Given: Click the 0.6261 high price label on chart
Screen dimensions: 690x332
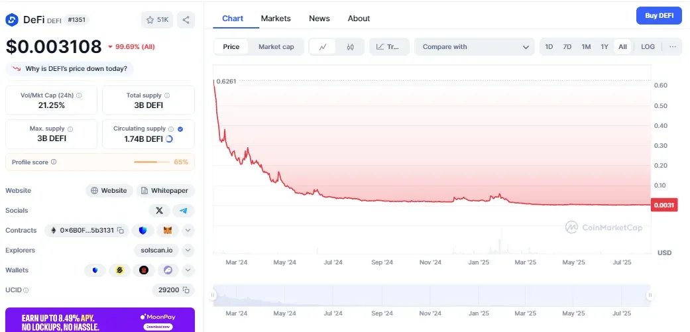Looking at the screenshot, I should coord(226,81).
